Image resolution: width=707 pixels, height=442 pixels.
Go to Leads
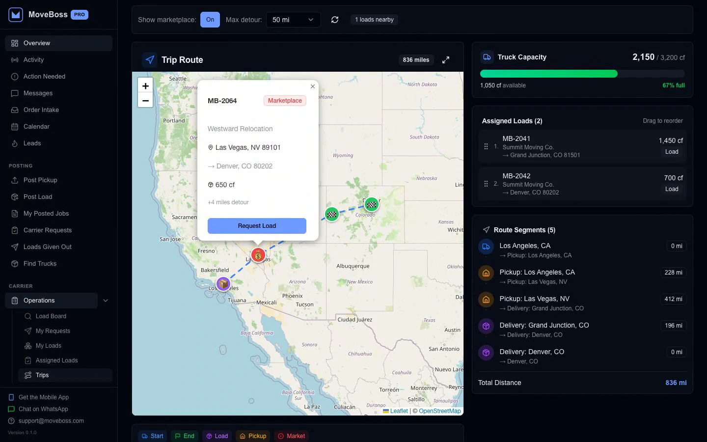(58, 143)
